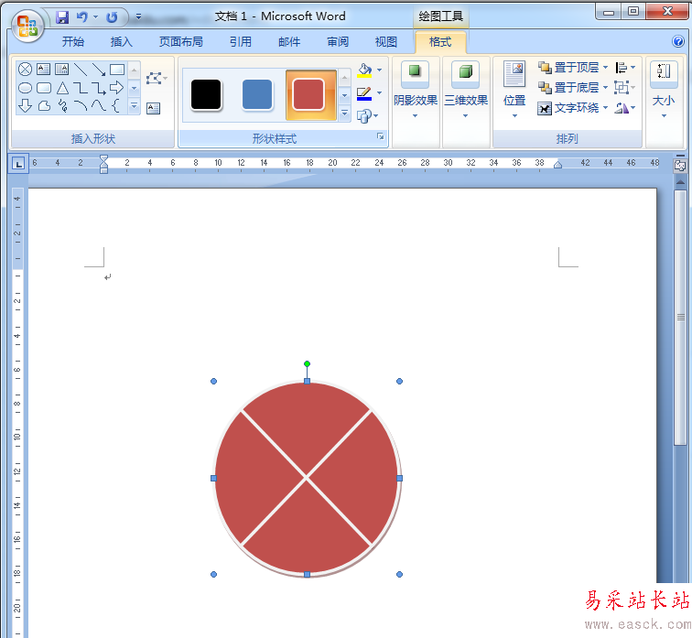692x638 pixels.
Task: Select the isosceles triangle shape
Action: tap(62, 88)
